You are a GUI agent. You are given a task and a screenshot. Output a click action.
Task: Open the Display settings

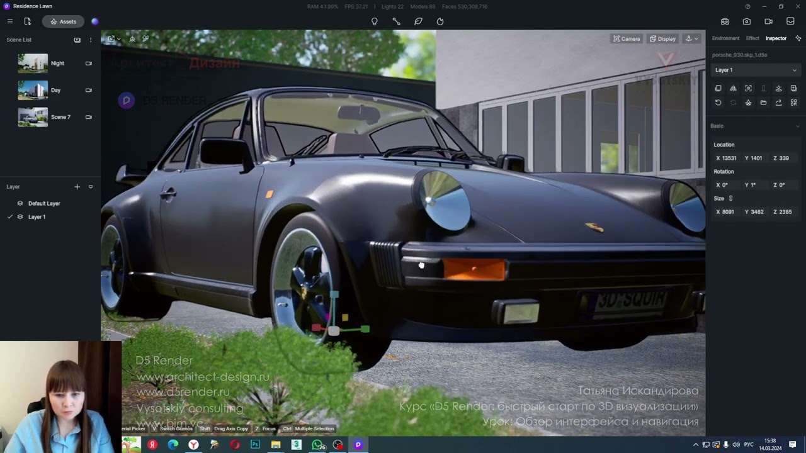point(663,39)
